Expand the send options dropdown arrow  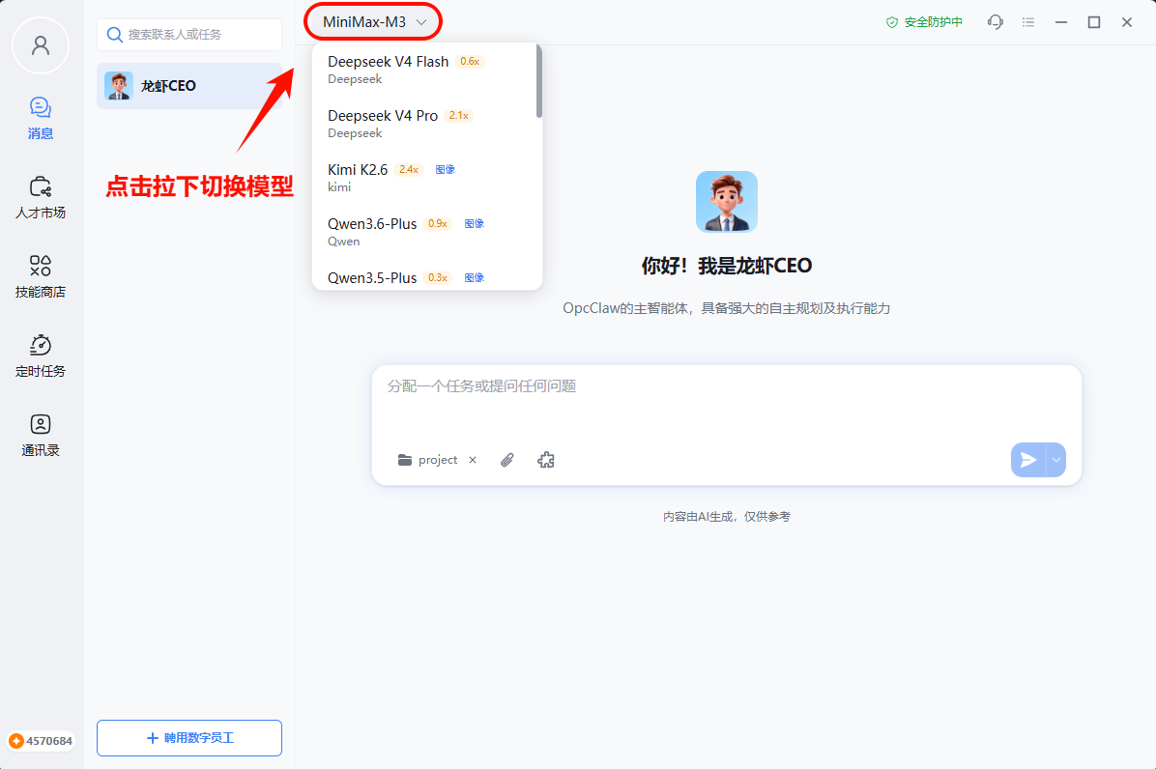(x=1056, y=461)
